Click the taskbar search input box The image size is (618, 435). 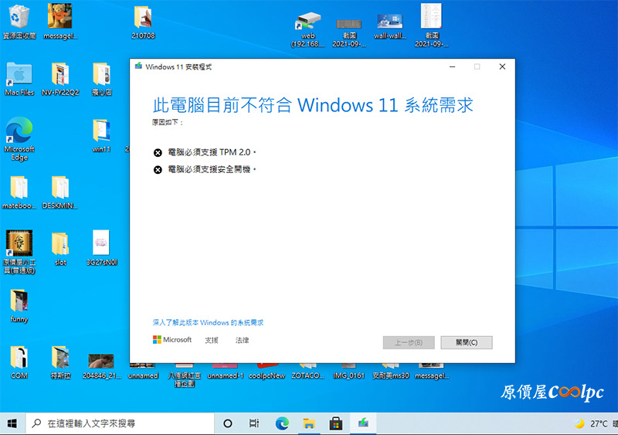coord(120,423)
